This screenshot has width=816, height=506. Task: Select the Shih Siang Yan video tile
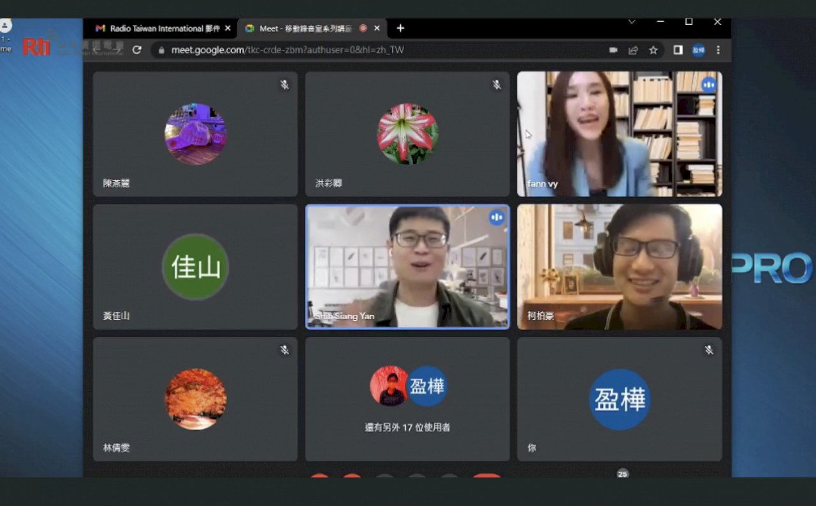407,266
